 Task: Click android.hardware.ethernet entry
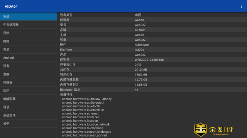pyautogui.click(x=80, y=113)
